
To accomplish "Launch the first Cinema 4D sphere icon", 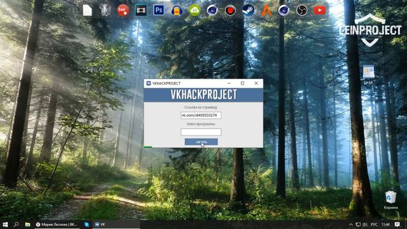I will 212,10.
